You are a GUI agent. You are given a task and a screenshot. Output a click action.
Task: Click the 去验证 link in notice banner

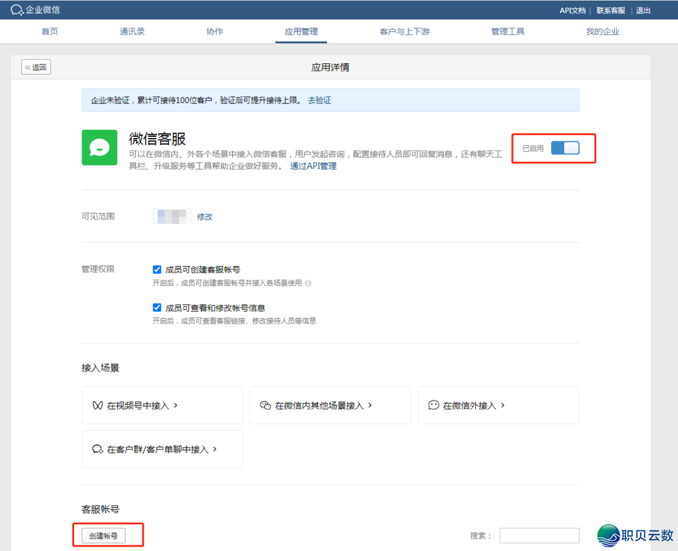point(319,100)
